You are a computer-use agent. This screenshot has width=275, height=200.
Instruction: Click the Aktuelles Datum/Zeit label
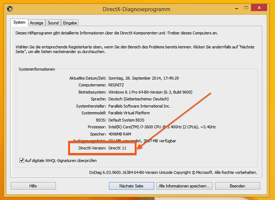click(x=88, y=78)
